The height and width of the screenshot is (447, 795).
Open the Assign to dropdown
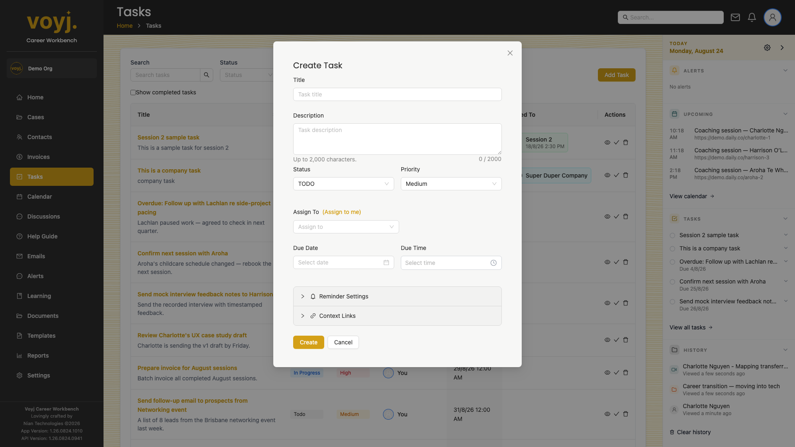pyautogui.click(x=346, y=227)
